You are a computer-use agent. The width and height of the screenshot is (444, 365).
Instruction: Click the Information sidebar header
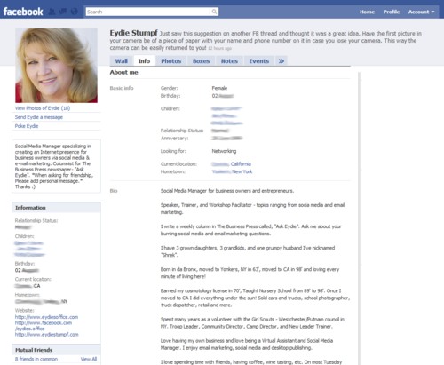56,208
